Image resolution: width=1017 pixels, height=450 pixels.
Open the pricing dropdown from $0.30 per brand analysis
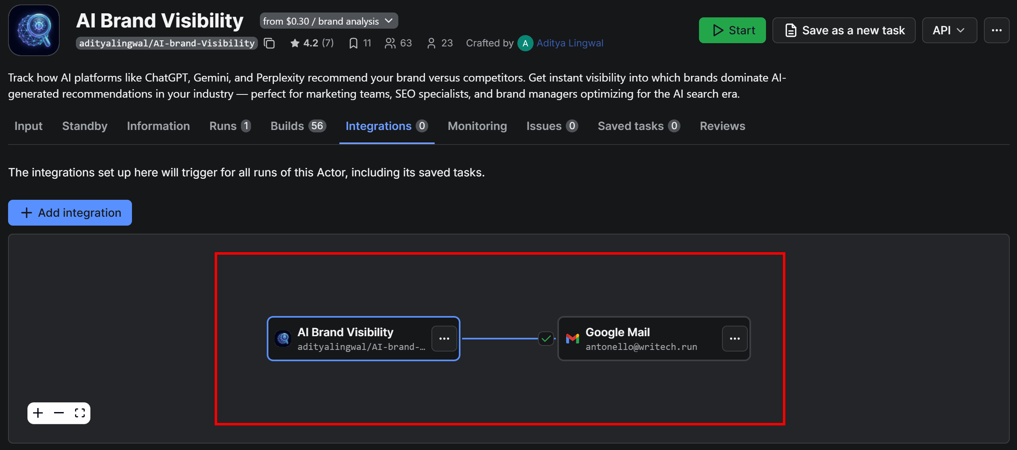coord(329,21)
